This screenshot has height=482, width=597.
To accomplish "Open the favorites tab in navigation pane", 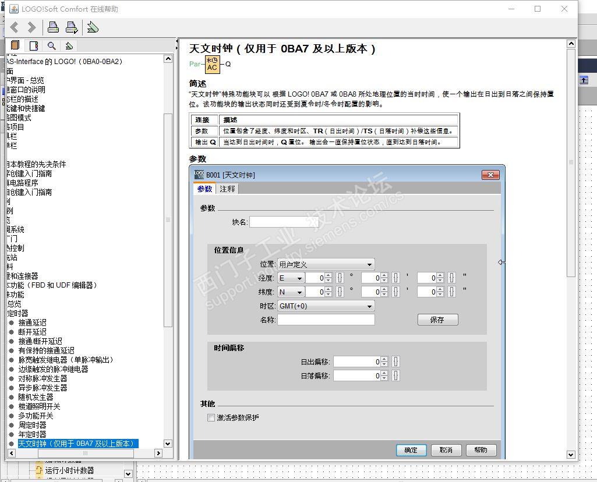I will pos(69,46).
